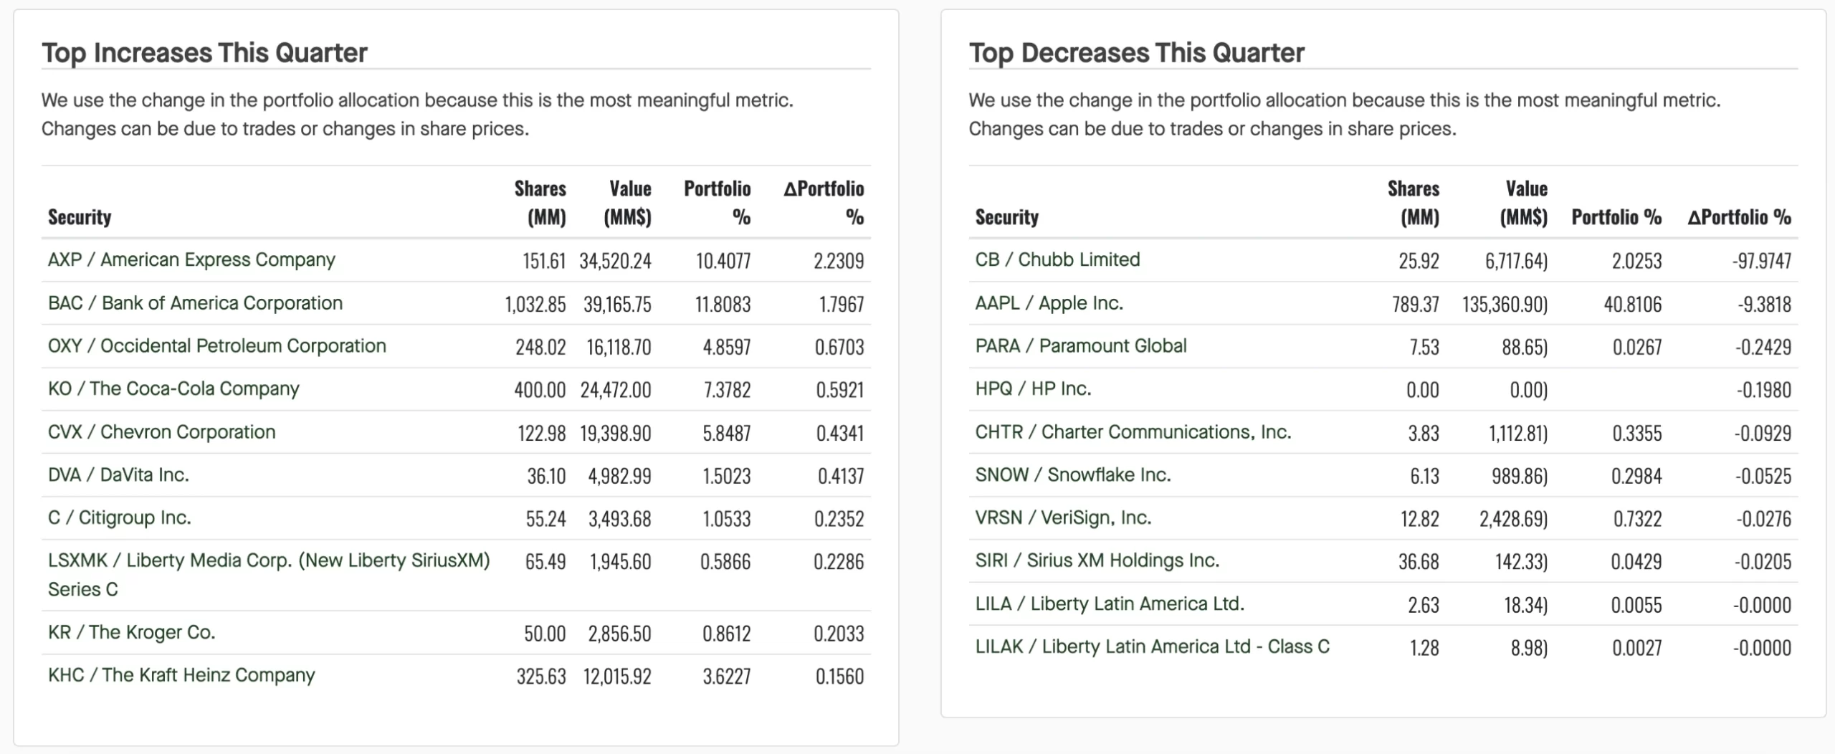Viewport: 1835px width, 754px height.
Task: Open AAPL Apple Inc. link
Action: pos(1049,302)
